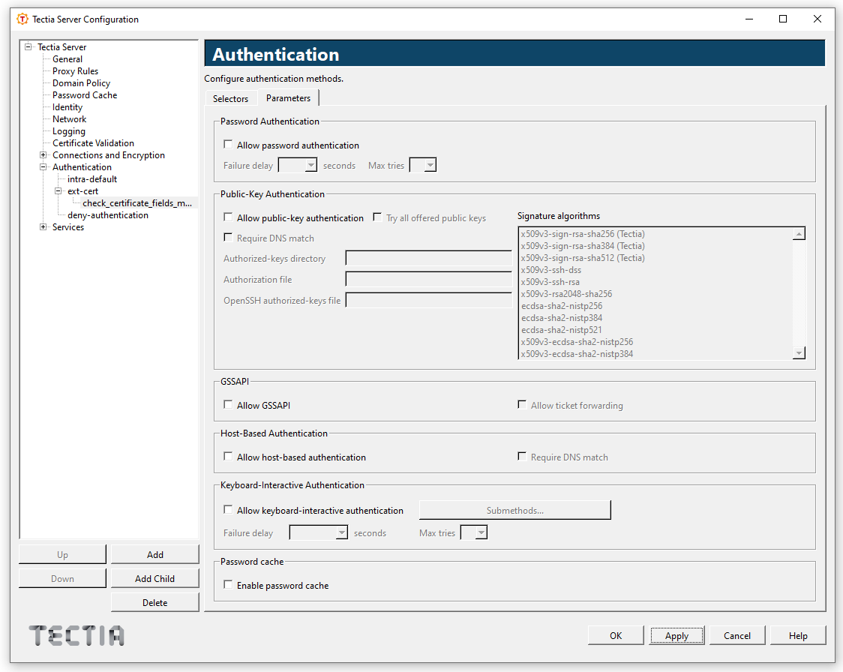
Task: Apply the configuration changes
Action: [676, 635]
